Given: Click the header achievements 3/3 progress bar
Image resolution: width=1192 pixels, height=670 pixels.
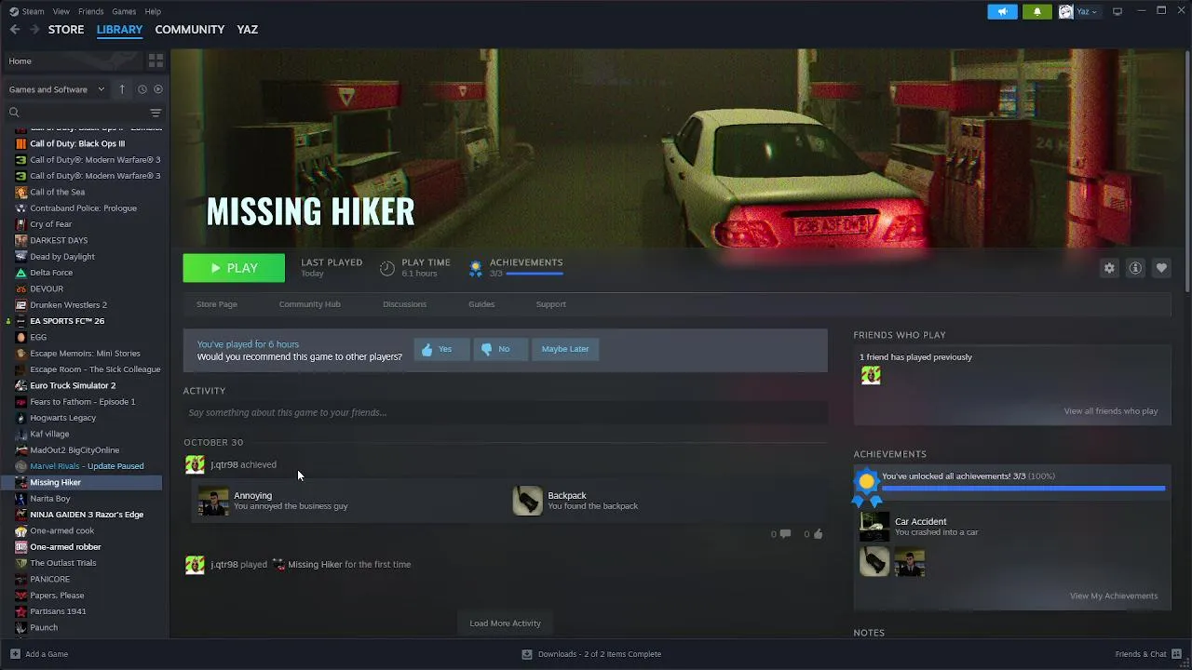Looking at the screenshot, I should pyautogui.click(x=535, y=274).
